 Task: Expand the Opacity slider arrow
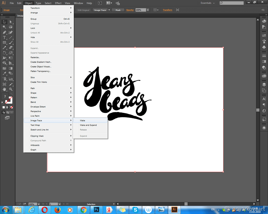coord(148,10)
